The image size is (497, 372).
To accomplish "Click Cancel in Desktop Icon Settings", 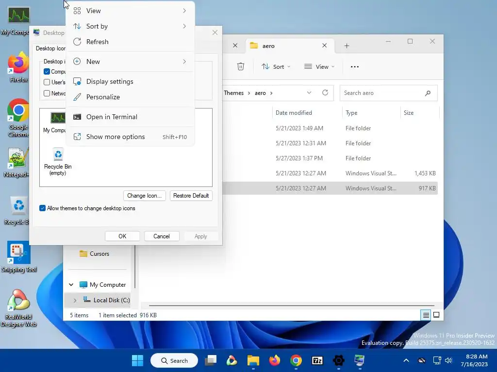I will tap(162, 236).
